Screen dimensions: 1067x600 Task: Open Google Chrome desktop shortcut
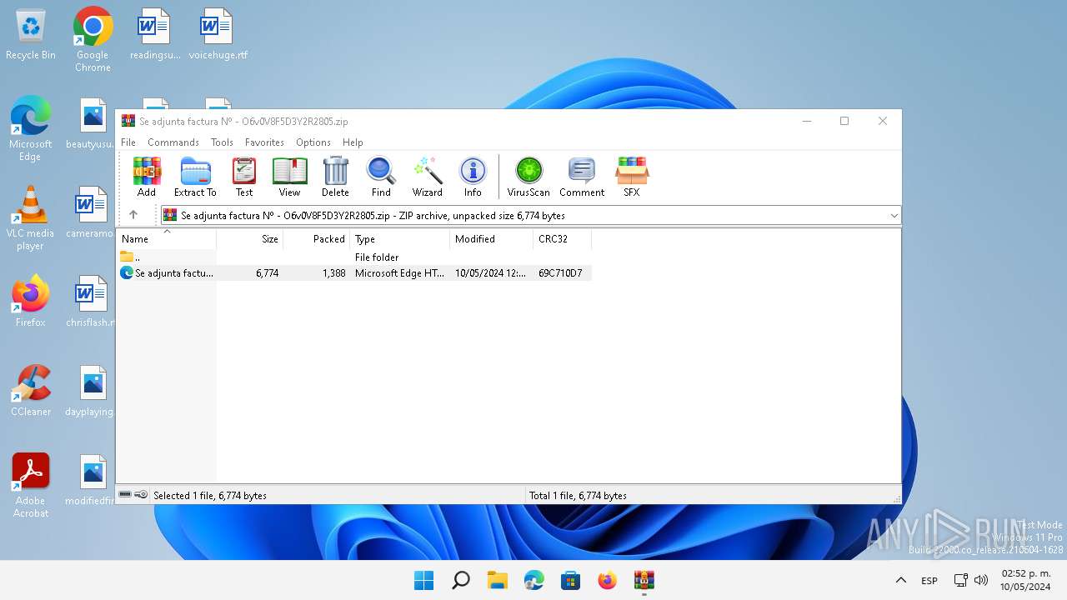(x=93, y=39)
